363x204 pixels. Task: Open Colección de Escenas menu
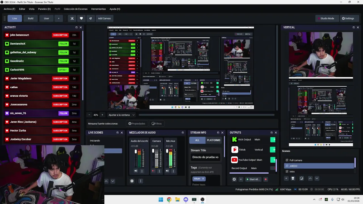click(76, 9)
